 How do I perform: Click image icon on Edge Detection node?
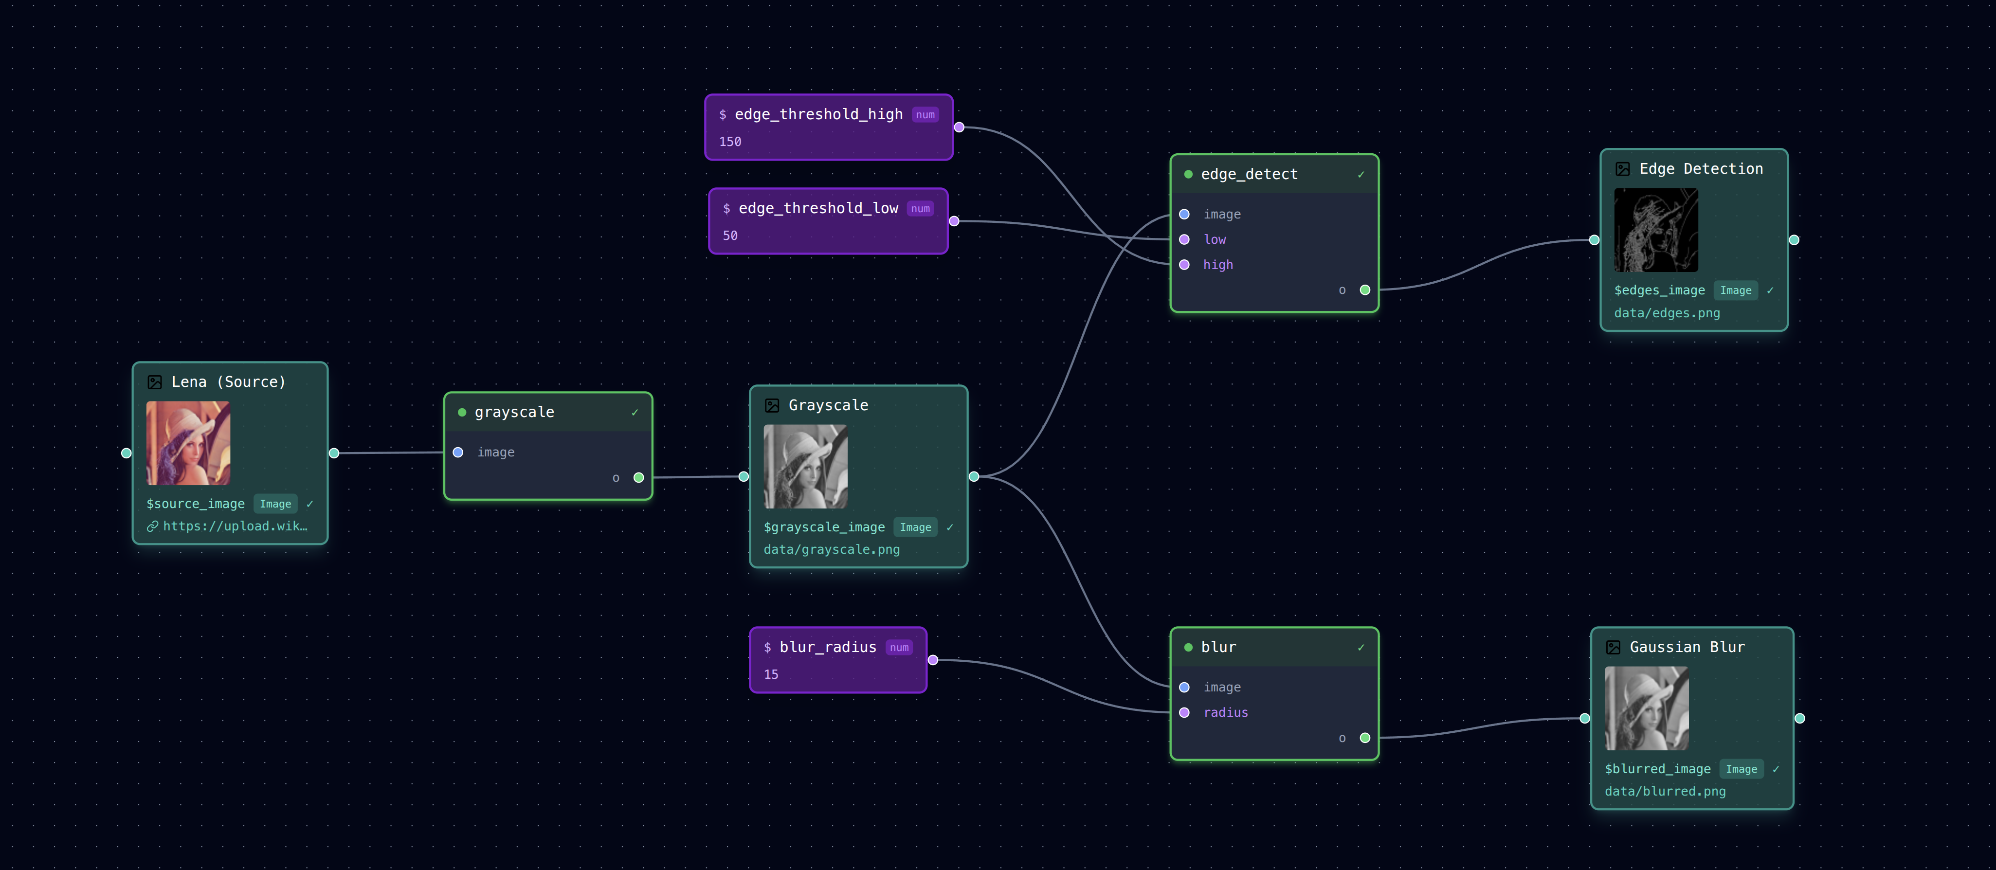coord(1622,169)
